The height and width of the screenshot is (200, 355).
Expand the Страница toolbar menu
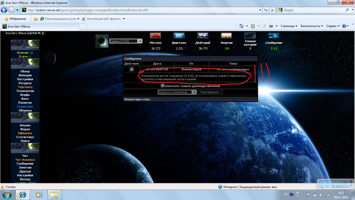point(289,26)
